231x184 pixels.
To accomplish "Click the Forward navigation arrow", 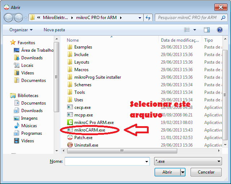I will (x=18, y=18).
